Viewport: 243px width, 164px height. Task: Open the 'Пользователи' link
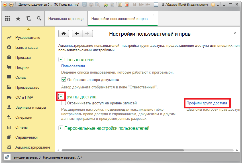click(73, 66)
